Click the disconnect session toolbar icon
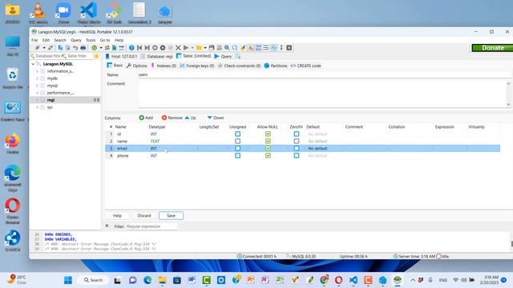513x288 pixels. (x=50, y=48)
